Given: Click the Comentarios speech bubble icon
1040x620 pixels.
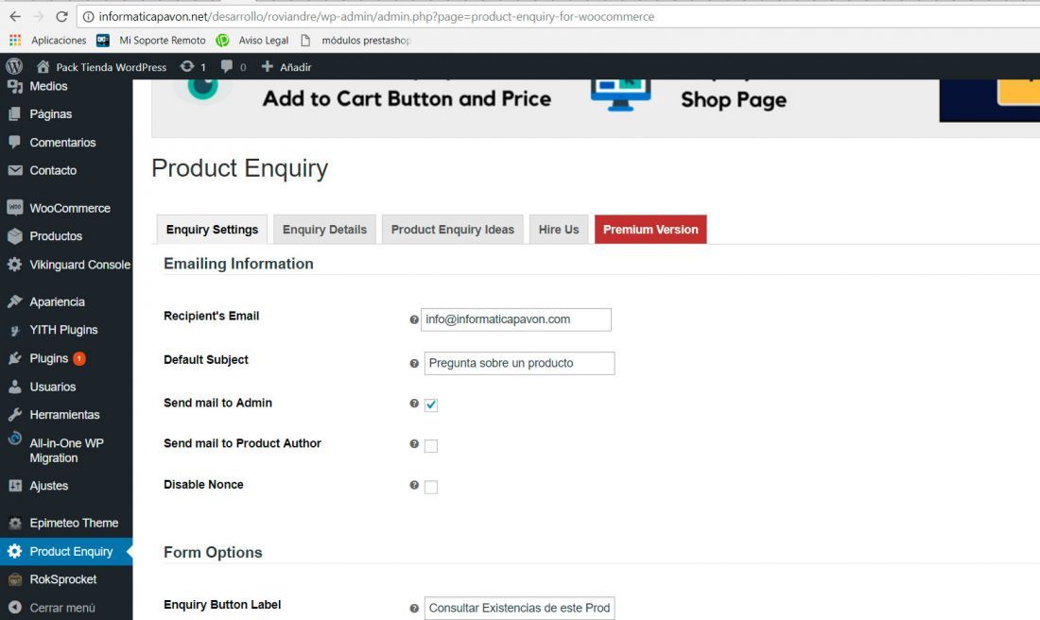Looking at the screenshot, I should coord(14,142).
